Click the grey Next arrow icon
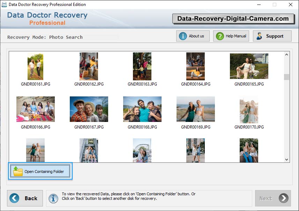299x211 pixels. 284,198
